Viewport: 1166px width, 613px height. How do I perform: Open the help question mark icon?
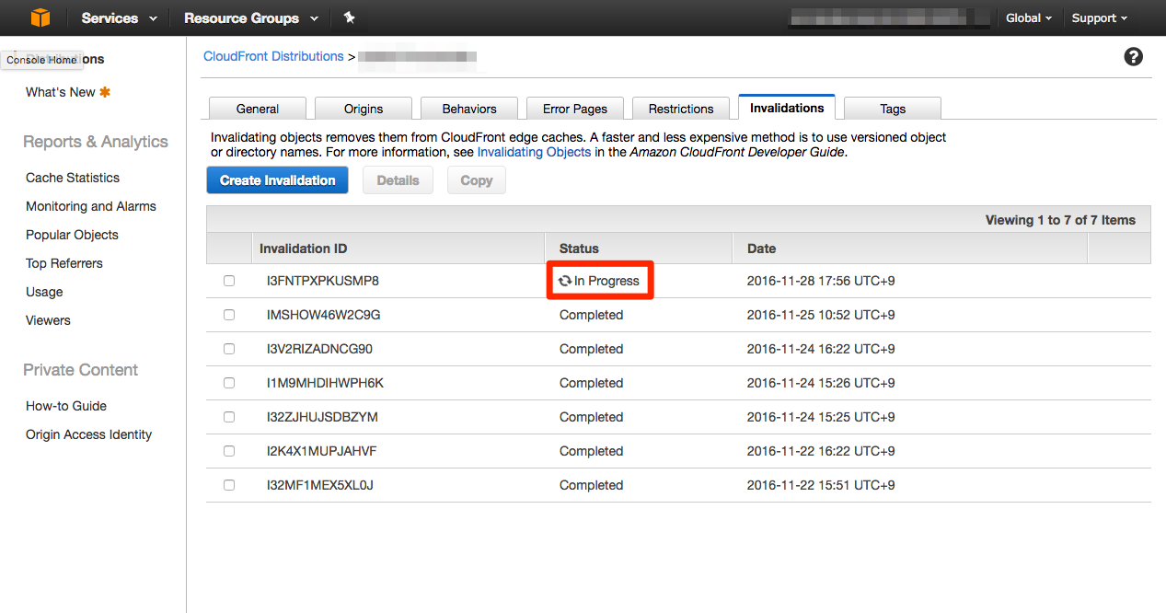tap(1133, 56)
